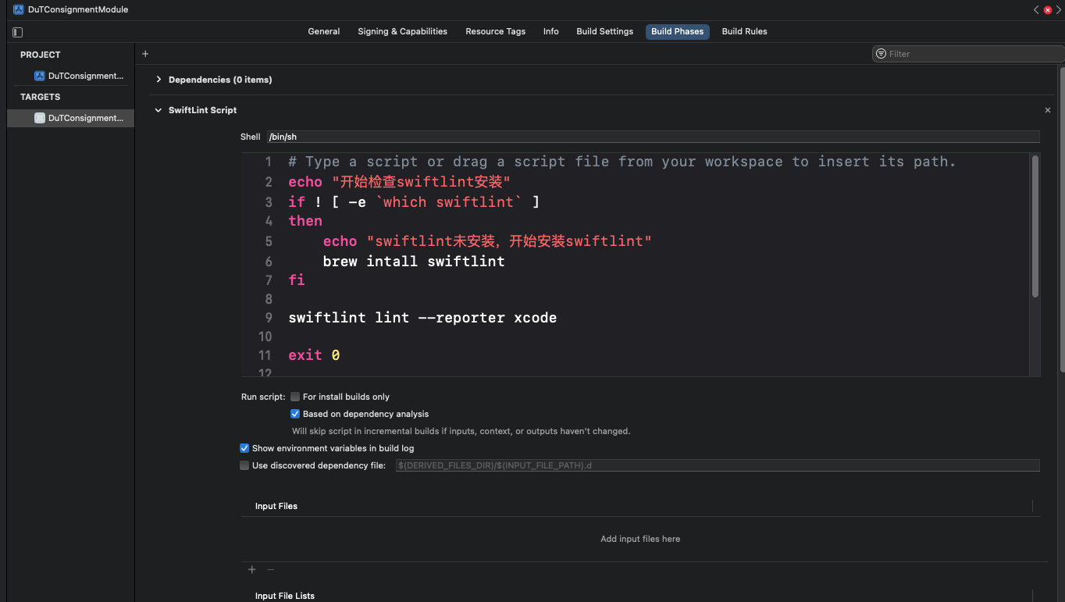Focus the Filter search field
1065x602 pixels.
968,54
